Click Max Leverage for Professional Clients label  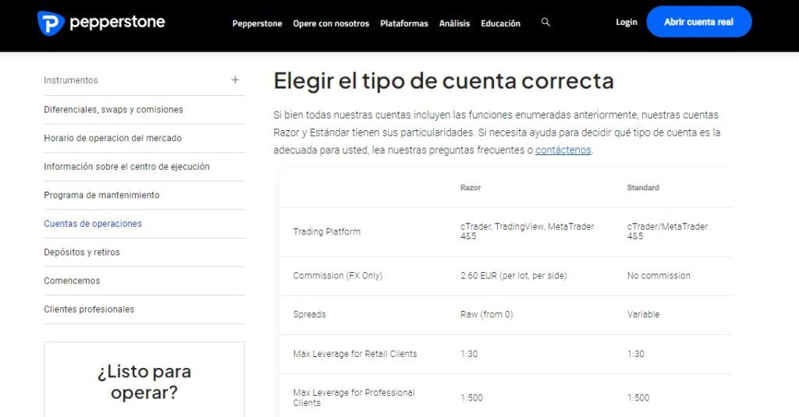(x=353, y=398)
